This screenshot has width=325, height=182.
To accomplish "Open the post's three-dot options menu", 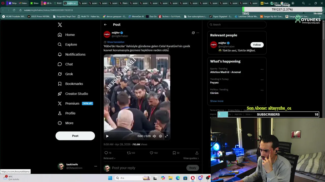I will 198,33.
